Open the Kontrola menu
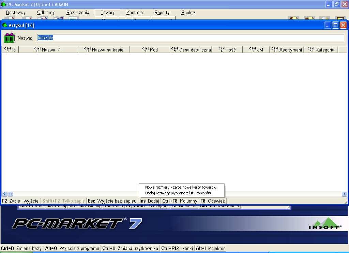Screen dimensions: 349x253 134,13
